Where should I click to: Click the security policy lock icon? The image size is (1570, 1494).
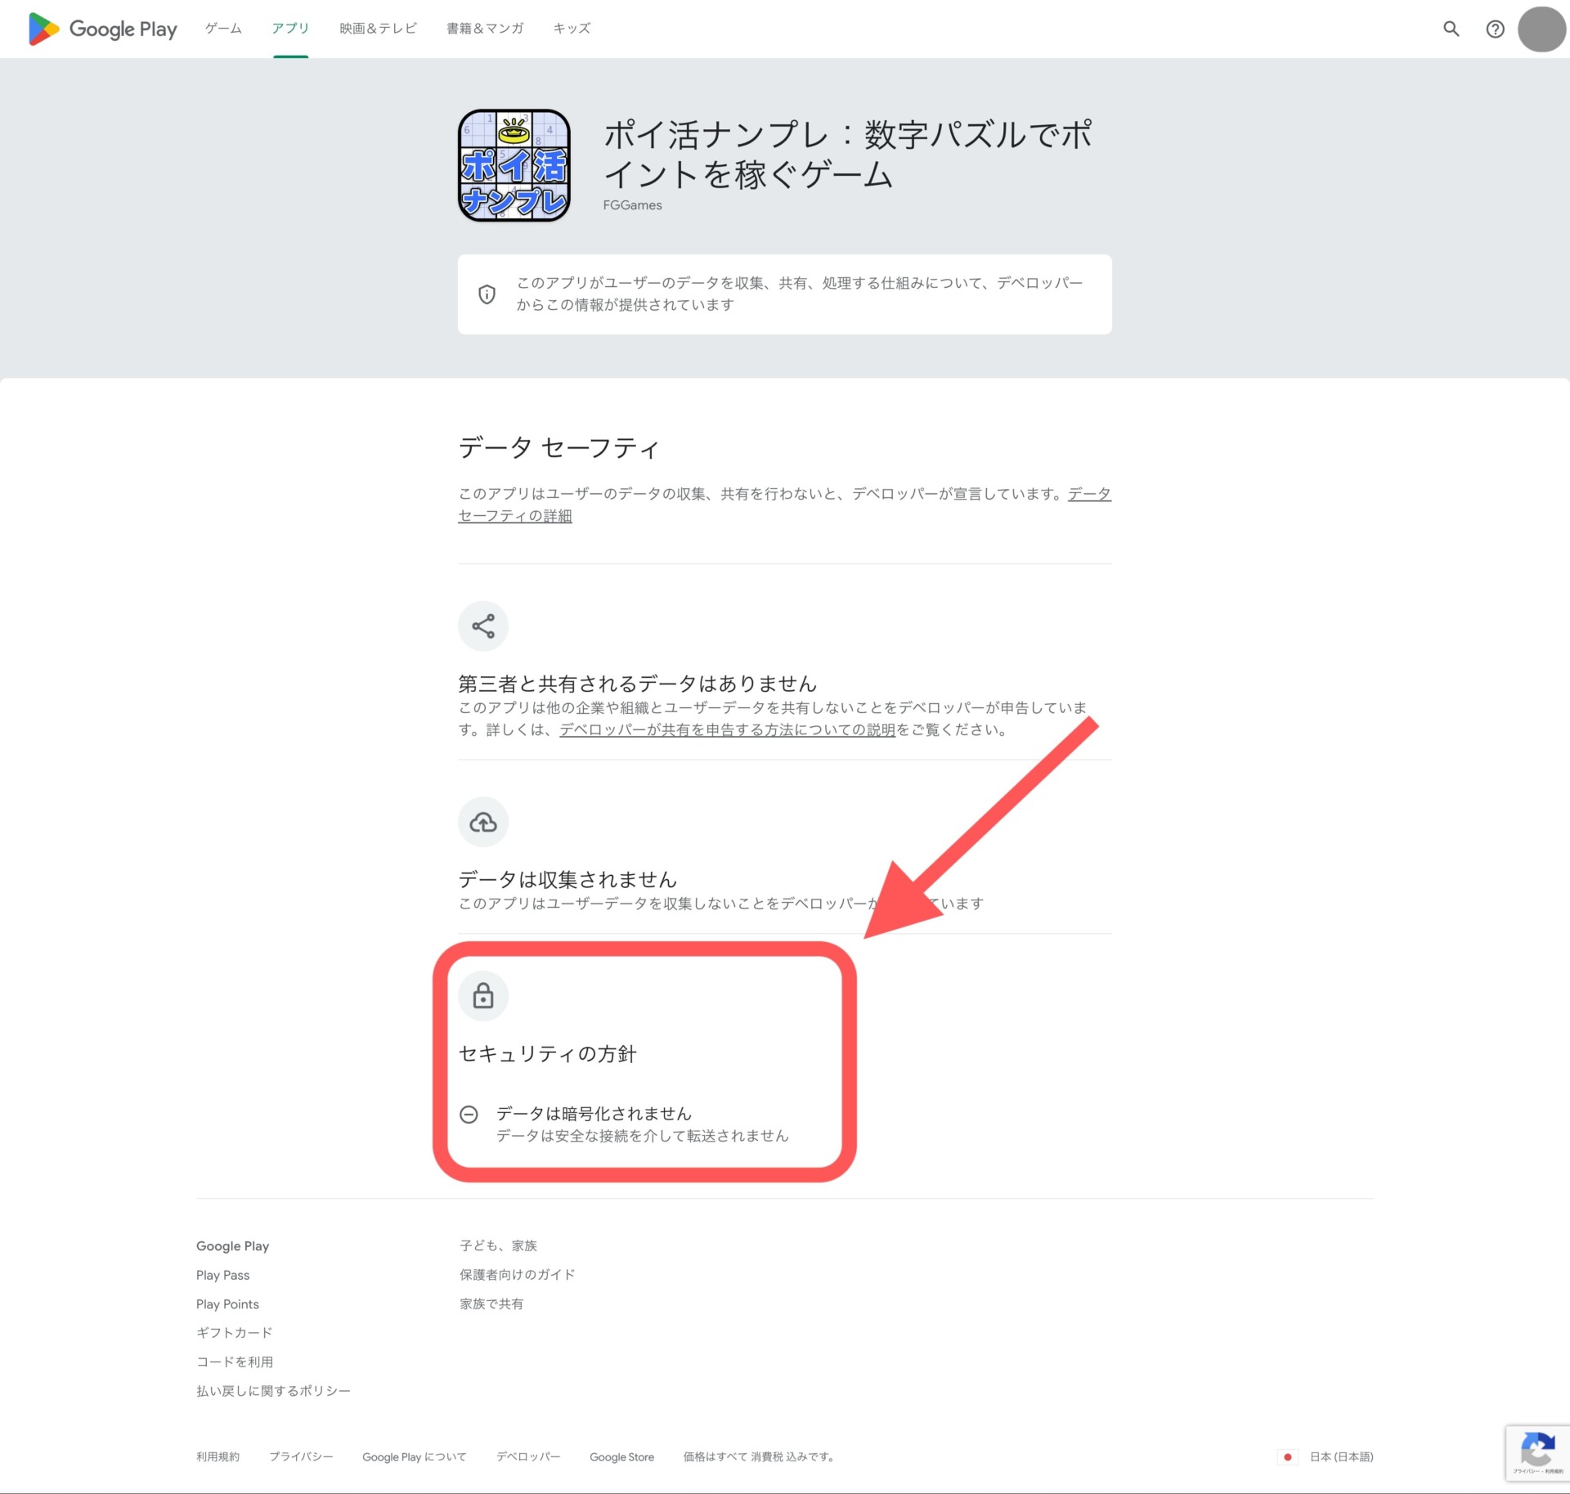pyautogui.click(x=483, y=997)
